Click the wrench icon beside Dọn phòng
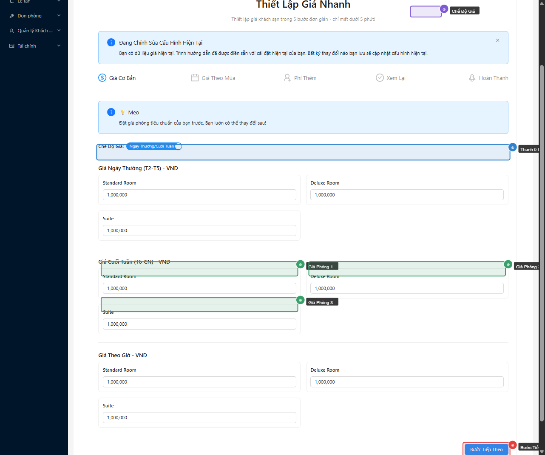This screenshot has width=545, height=455. pyautogui.click(x=12, y=16)
